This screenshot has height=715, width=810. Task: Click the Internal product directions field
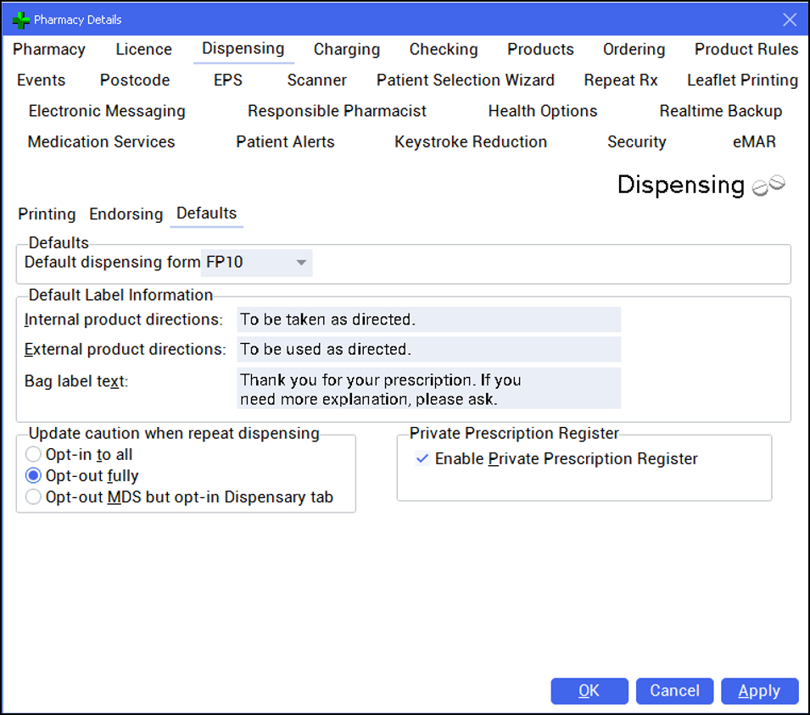[428, 319]
